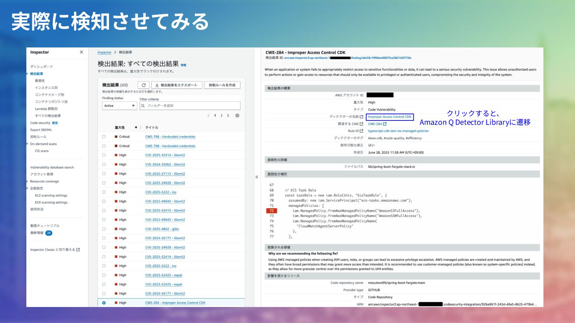Screen dimensions: 575x323
Task: Click the masutaro99/spring-boot-fargate:main repository name
Action: (397, 283)
